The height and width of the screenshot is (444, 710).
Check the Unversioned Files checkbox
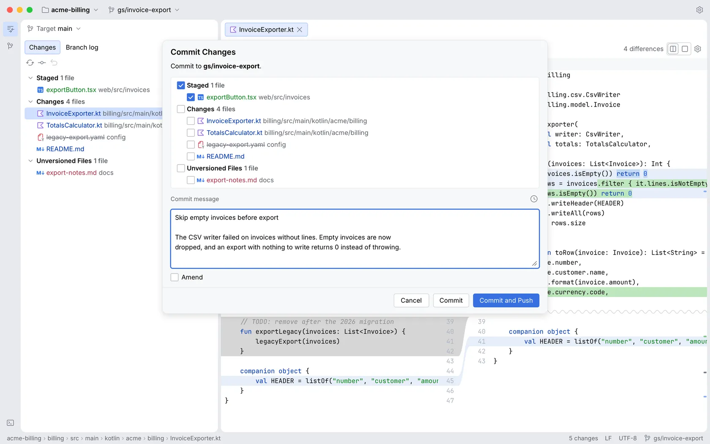coord(181,168)
